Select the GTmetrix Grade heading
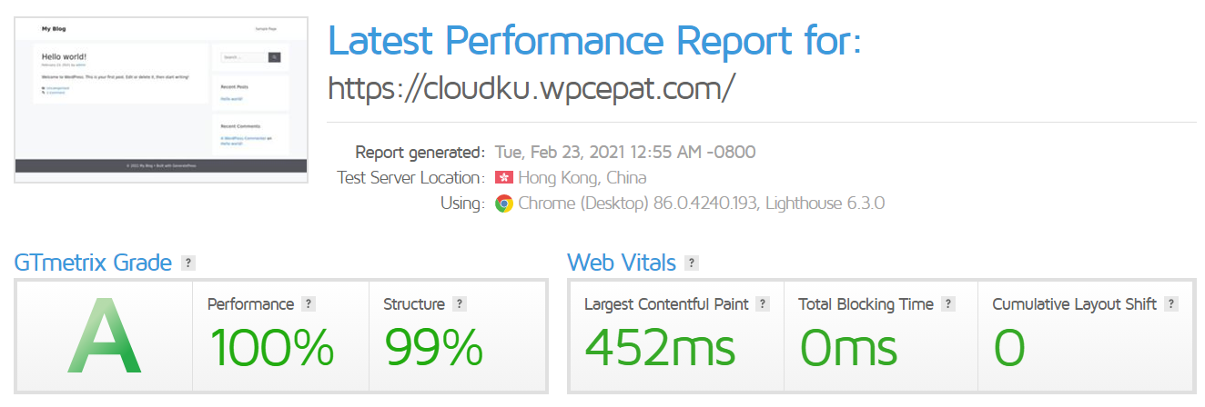The height and width of the screenshot is (407, 1205). pyautogui.click(x=93, y=263)
